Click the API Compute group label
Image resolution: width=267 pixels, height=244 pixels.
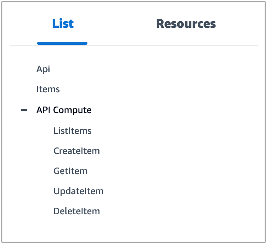click(64, 110)
